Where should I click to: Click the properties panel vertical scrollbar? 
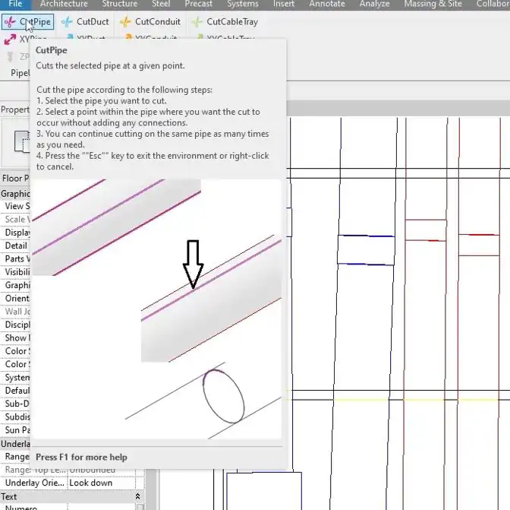[x=152, y=489]
